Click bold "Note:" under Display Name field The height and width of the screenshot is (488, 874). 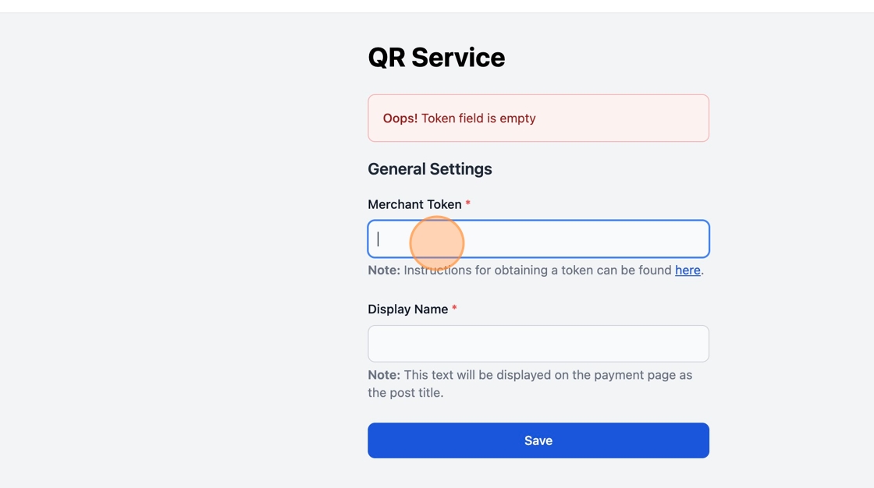[x=383, y=375]
